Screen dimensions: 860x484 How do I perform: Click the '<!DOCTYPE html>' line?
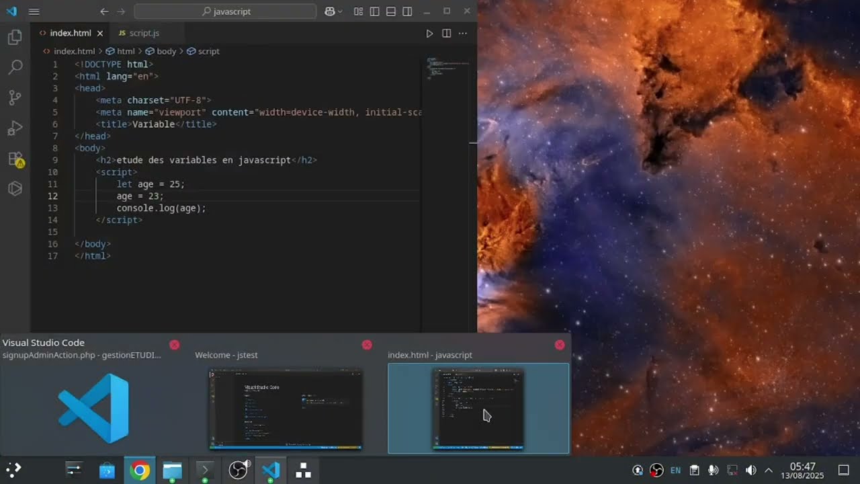coord(114,65)
